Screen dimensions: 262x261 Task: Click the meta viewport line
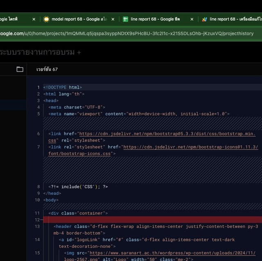pos(139,114)
